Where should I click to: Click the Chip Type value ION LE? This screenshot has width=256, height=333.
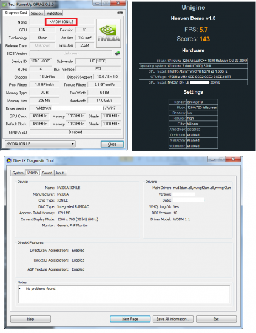(62, 200)
